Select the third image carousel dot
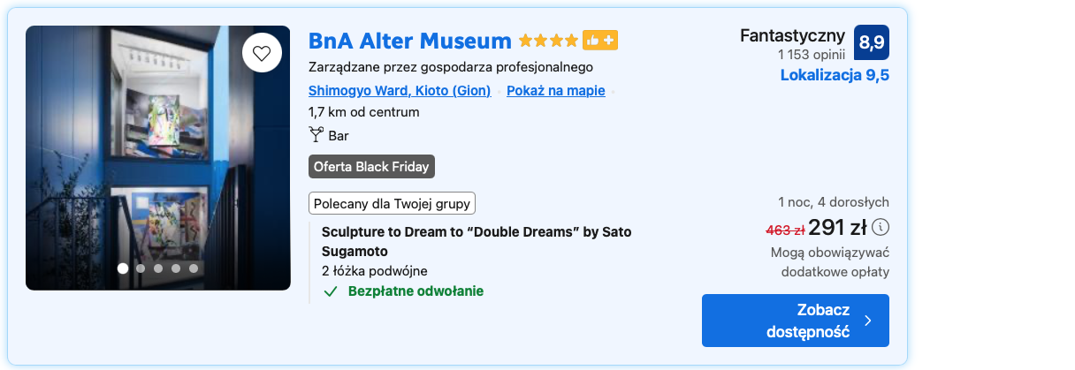 pyautogui.click(x=158, y=268)
